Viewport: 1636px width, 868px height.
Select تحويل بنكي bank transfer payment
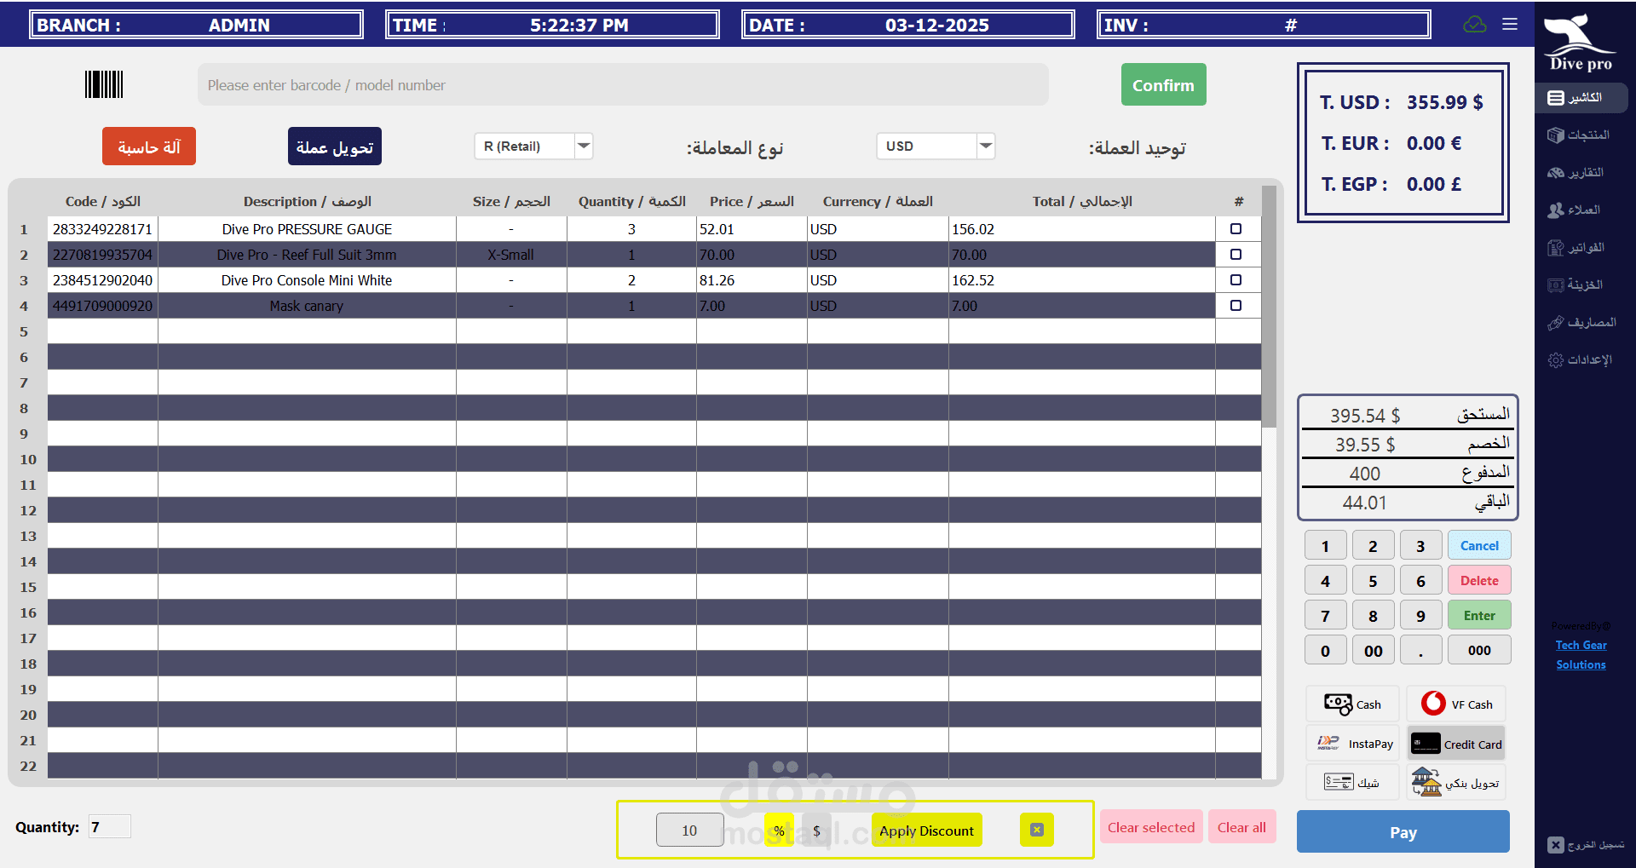1456,782
